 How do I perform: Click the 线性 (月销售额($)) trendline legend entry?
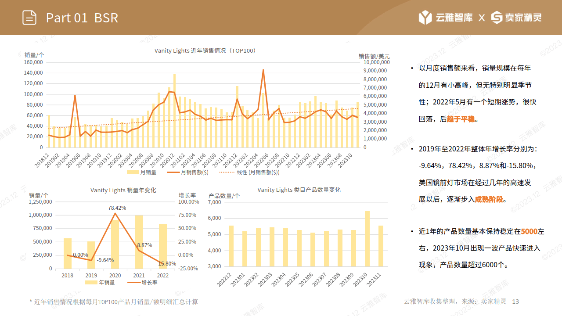[x=249, y=172]
